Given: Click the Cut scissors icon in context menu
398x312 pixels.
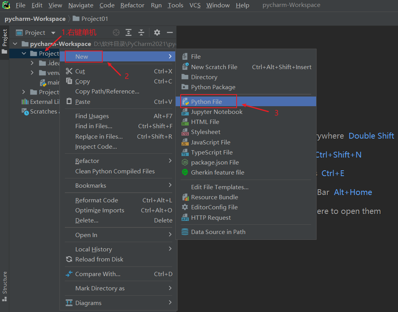Looking at the screenshot, I should point(69,71).
